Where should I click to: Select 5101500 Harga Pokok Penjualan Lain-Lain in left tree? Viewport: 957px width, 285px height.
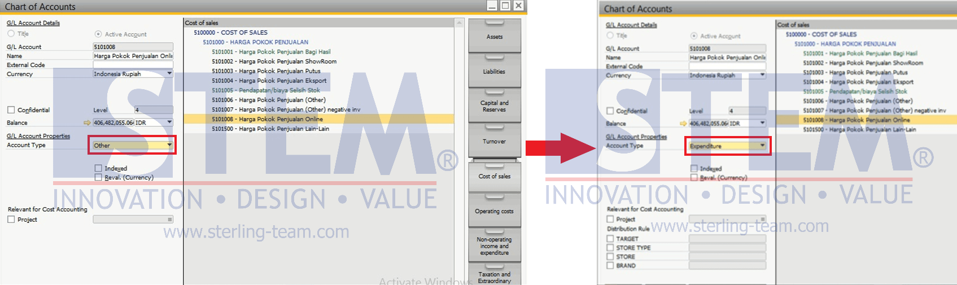click(270, 129)
